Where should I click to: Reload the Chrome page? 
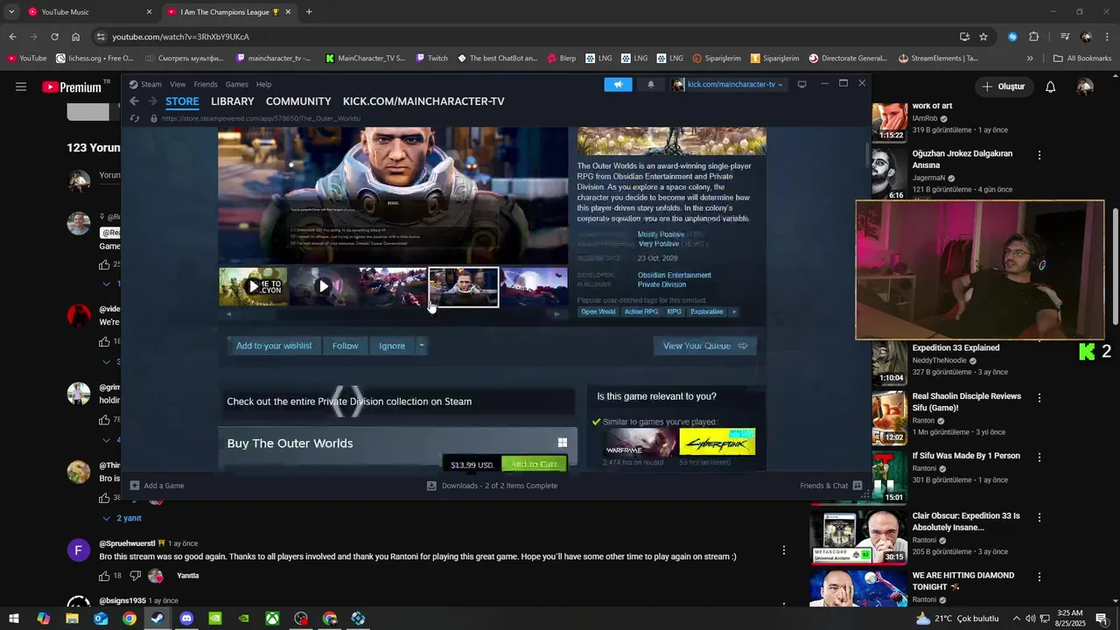(54, 37)
